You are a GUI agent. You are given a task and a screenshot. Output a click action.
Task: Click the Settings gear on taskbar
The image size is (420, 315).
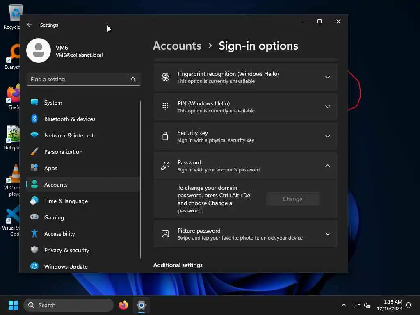point(142,305)
